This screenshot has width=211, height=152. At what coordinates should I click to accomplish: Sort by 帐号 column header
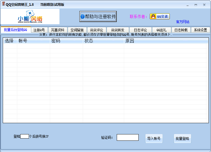click(x=33, y=41)
